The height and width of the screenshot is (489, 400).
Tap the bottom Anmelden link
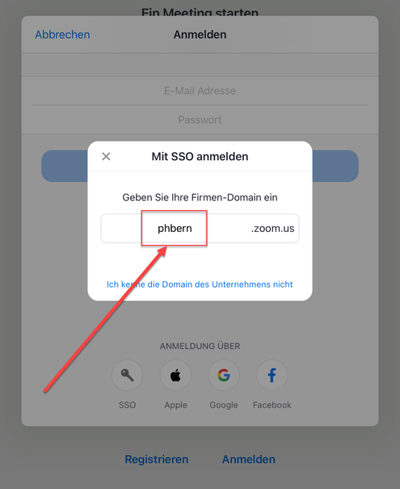(x=248, y=459)
